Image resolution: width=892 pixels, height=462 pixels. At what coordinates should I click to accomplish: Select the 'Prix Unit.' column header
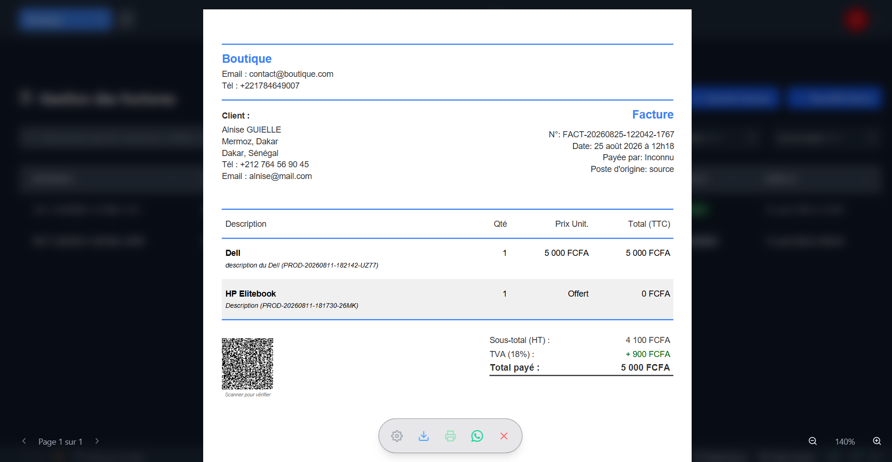pos(572,224)
